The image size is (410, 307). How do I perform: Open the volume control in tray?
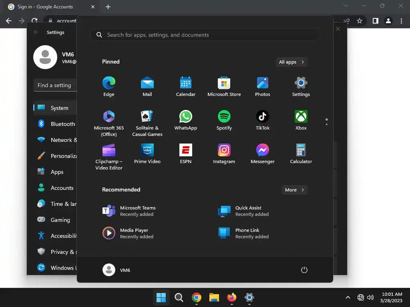[370, 297]
